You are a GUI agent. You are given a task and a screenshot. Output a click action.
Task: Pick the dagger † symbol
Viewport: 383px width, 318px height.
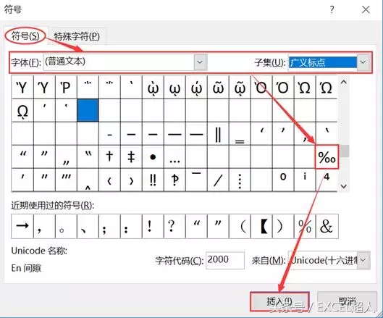click(x=109, y=156)
